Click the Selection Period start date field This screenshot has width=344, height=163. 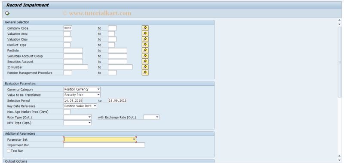click(x=73, y=100)
